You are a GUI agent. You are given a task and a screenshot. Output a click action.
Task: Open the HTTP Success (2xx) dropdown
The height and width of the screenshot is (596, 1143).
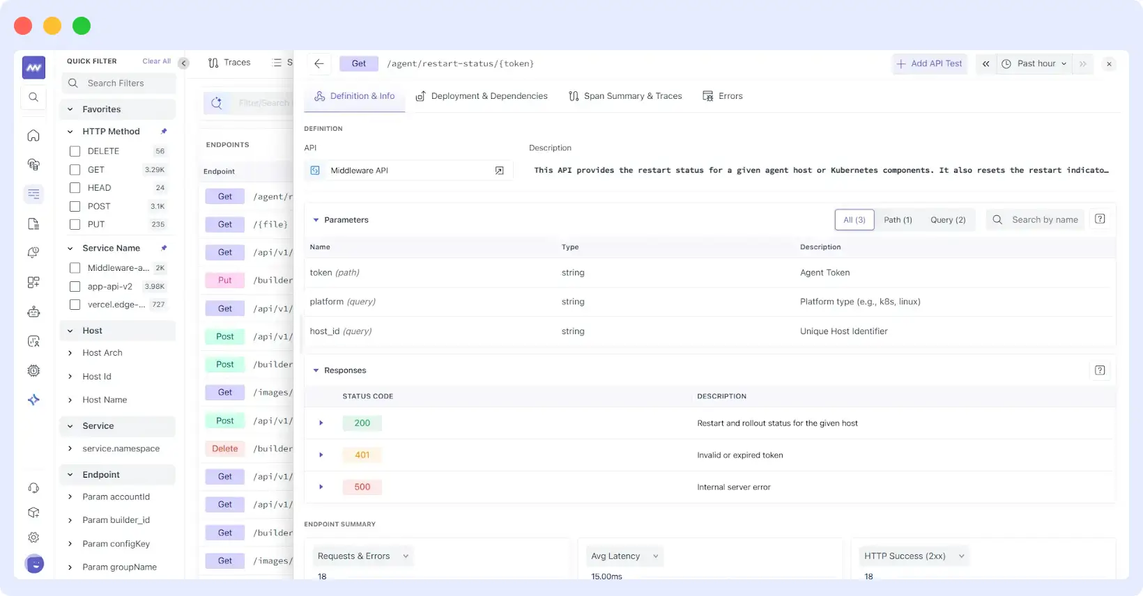point(914,556)
